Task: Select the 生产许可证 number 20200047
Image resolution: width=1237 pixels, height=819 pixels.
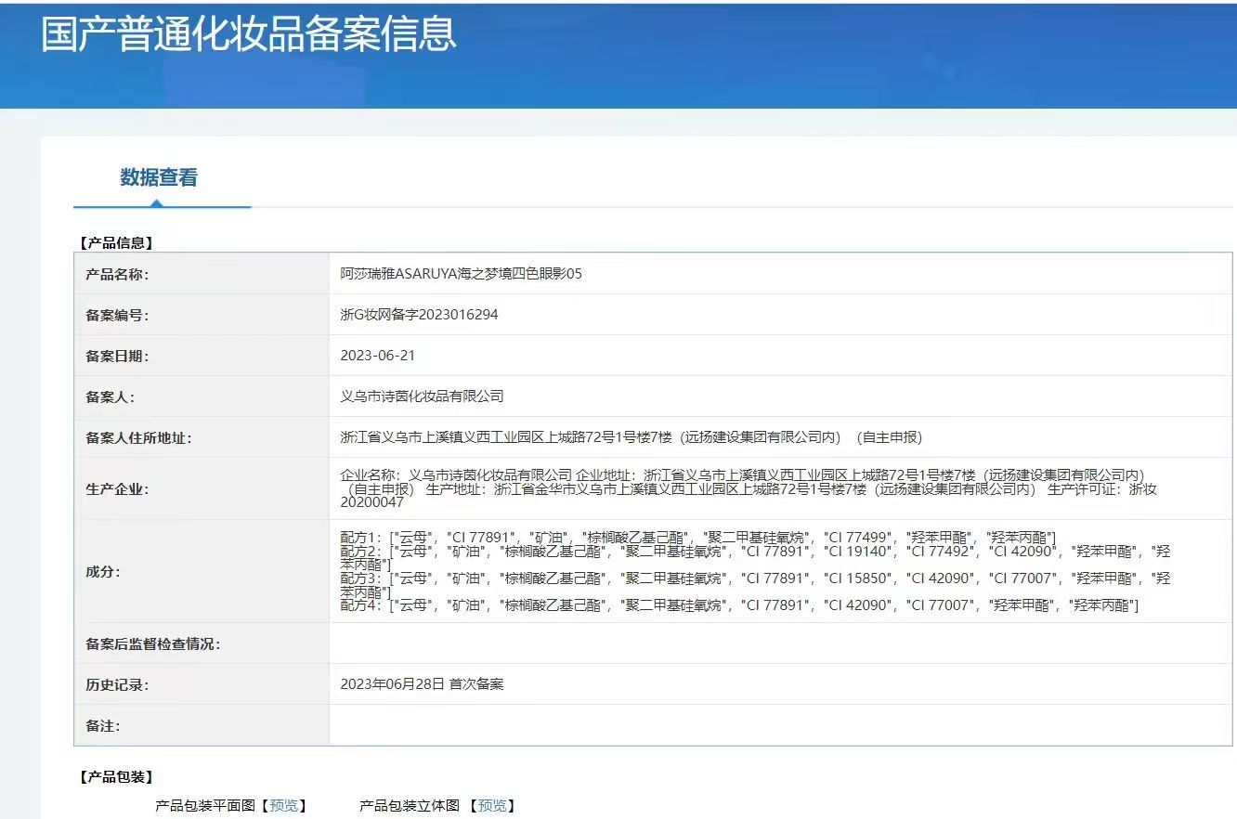Action: point(372,502)
